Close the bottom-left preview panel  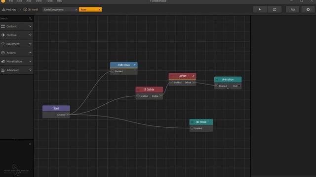click(x=30, y=144)
